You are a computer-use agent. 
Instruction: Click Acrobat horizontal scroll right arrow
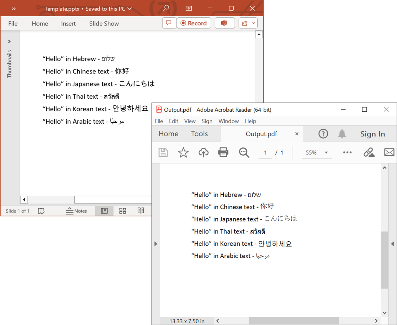376,321
